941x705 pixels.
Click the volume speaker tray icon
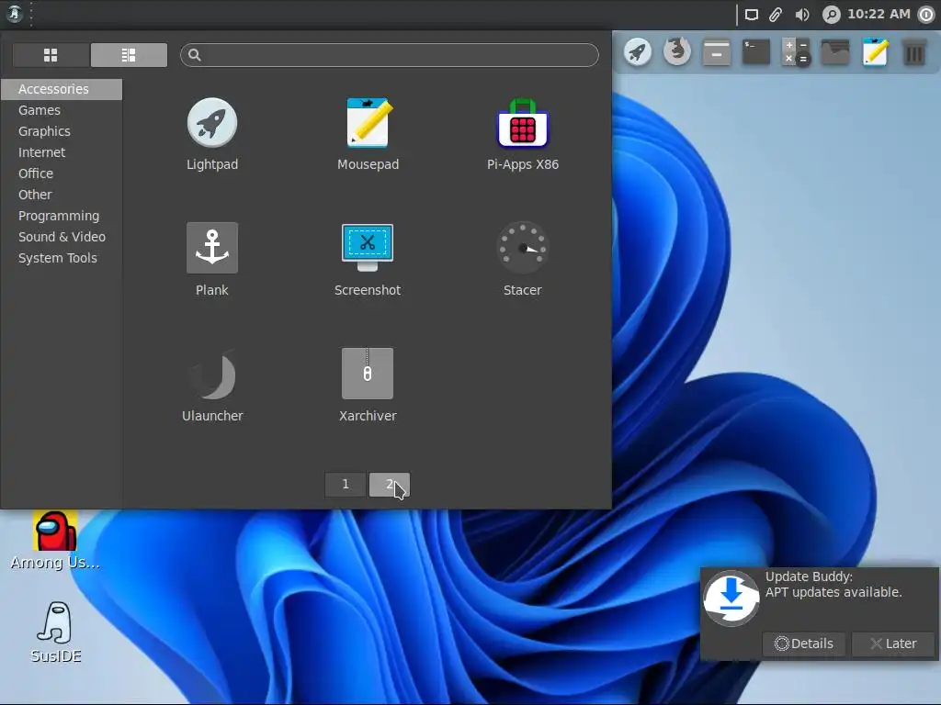pos(801,15)
